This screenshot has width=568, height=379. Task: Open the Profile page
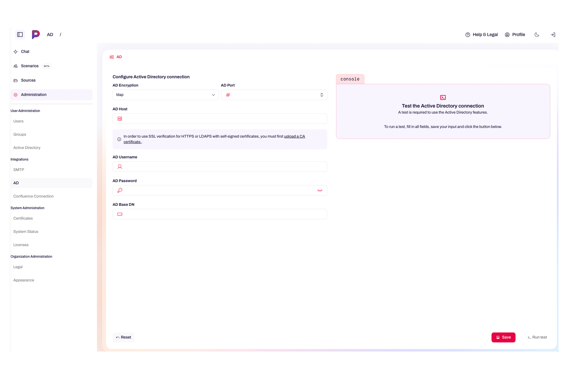pyautogui.click(x=515, y=35)
